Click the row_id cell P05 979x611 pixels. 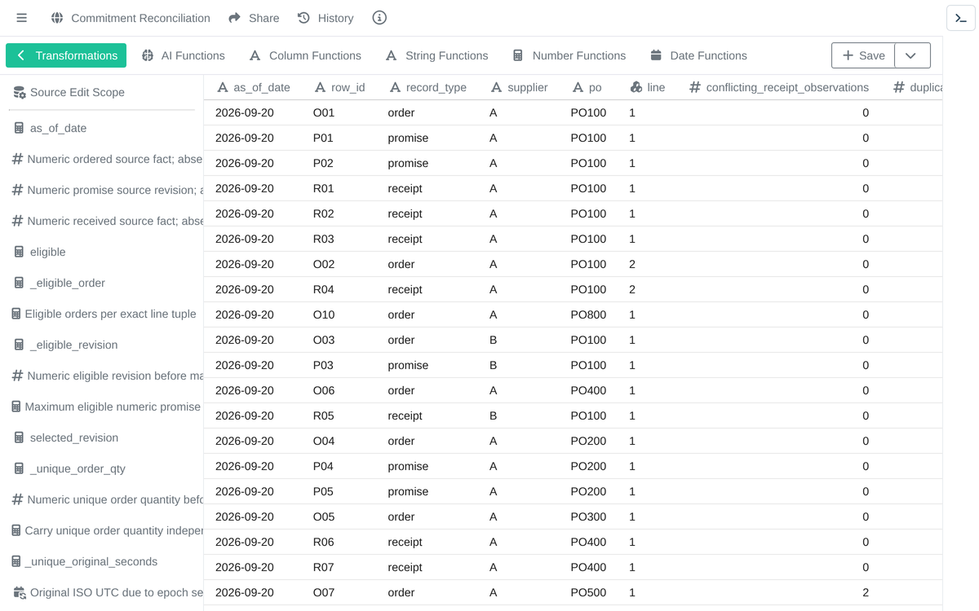click(x=324, y=491)
